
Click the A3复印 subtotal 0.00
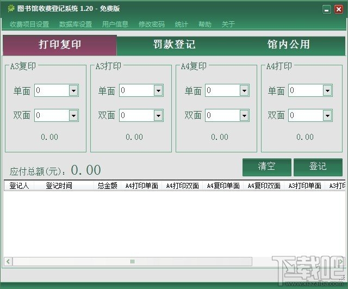pos(49,137)
